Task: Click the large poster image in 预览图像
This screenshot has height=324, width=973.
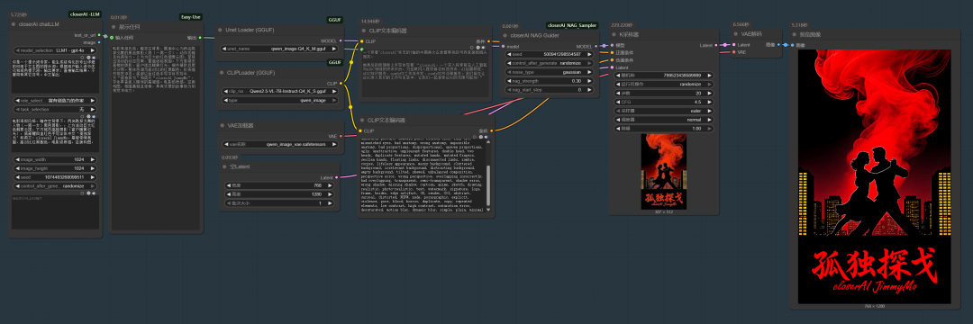Action: (x=874, y=175)
